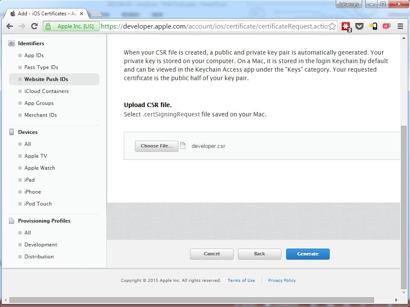This screenshot has height=307, width=410.
Task: Open Chrome hamburger menu
Action: coord(400,26)
